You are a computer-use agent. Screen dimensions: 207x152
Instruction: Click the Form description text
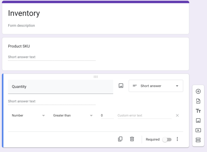[x=22, y=25]
